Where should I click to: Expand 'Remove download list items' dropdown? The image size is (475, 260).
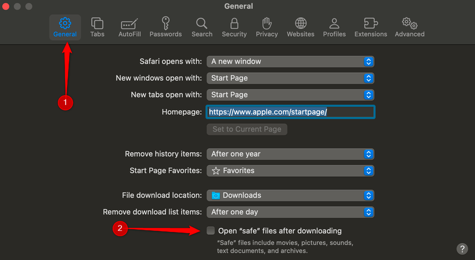[290, 212]
